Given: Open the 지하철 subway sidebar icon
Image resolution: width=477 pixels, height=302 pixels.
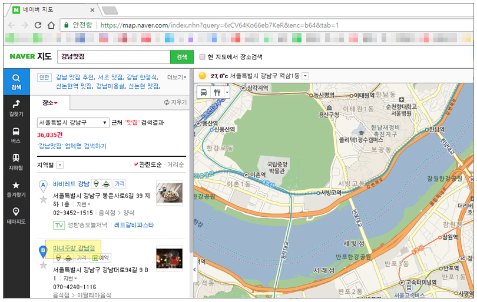Looking at the screenshot, I should 16,162.
